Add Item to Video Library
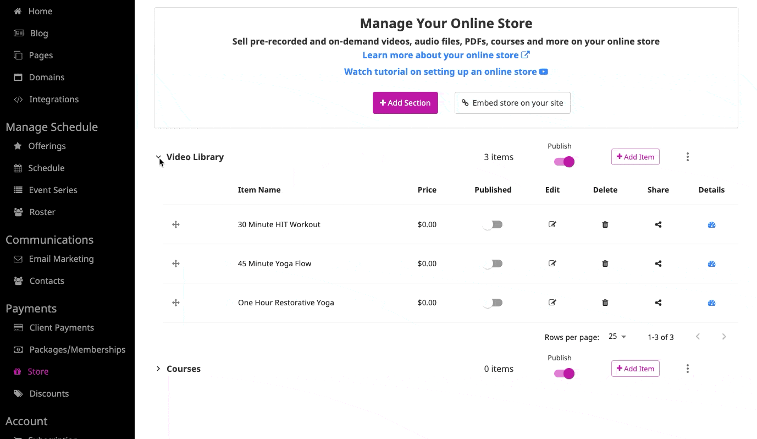This screenshot has width=757, height=439. pos(636,157)
